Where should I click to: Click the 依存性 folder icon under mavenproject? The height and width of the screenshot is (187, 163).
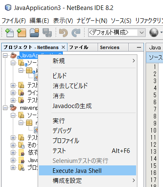click(x=22, y=153)
